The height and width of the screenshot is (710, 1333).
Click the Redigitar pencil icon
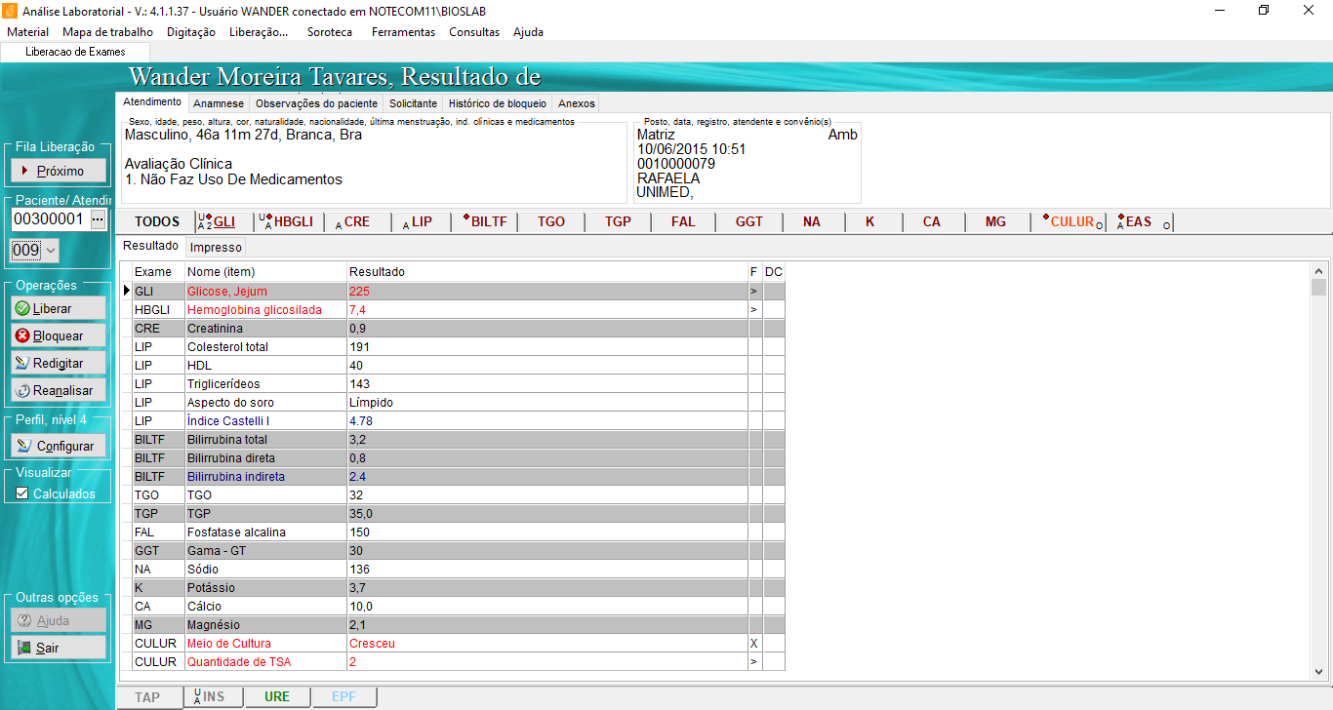tap(22, 363)
